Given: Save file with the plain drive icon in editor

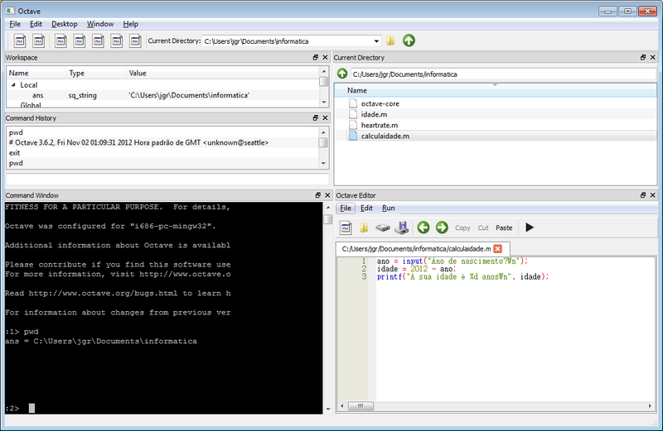Looking at the screenshot, I should 383,227.
